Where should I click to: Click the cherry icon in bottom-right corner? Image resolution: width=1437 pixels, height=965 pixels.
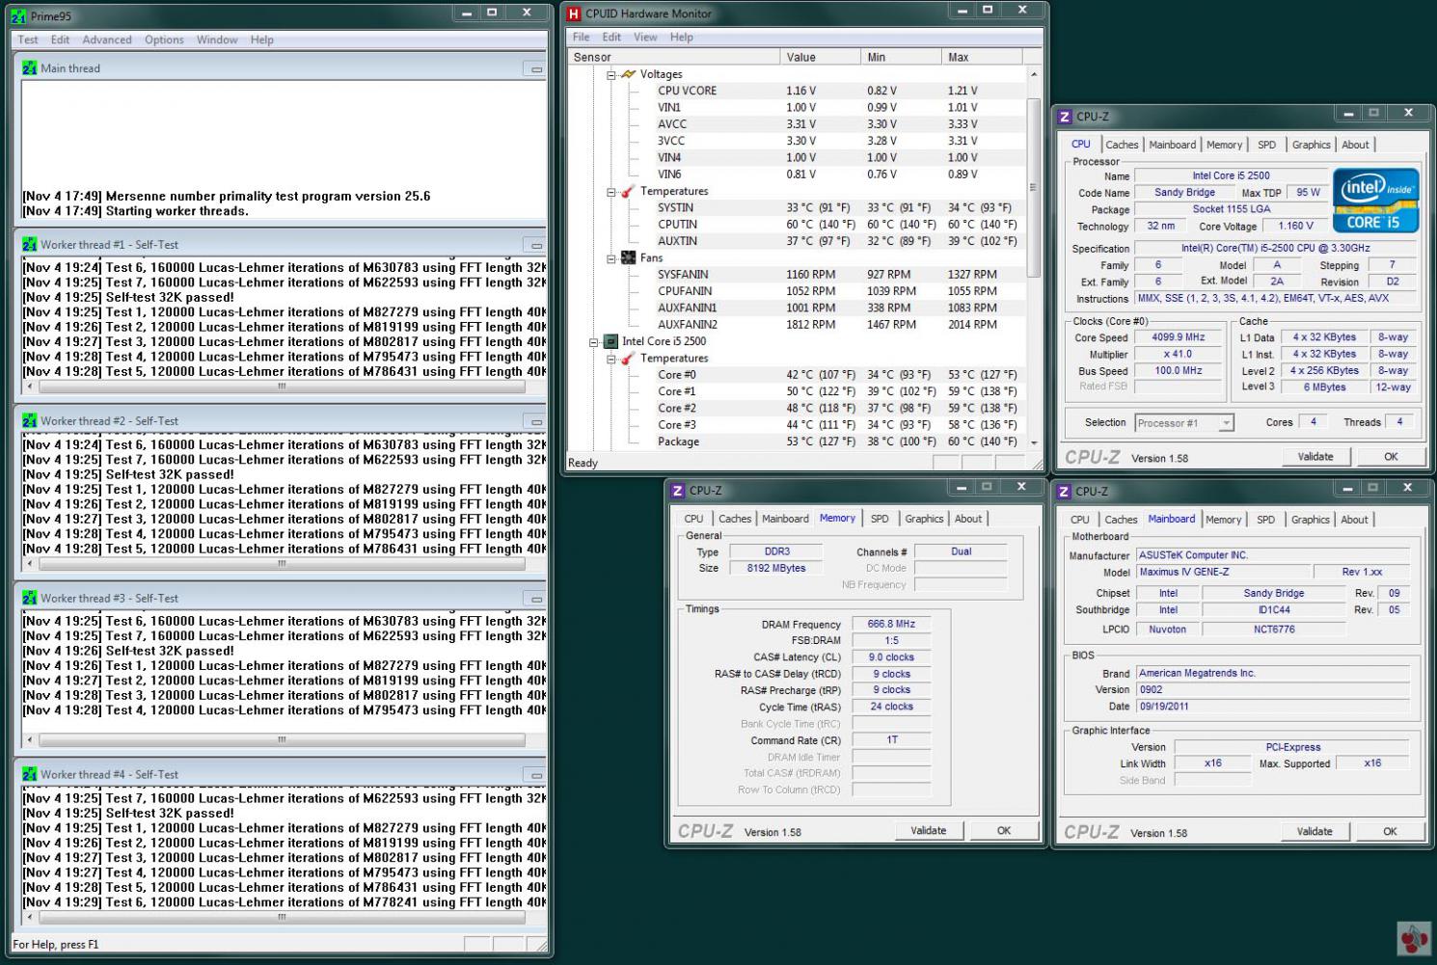[x=1414, y=939]
